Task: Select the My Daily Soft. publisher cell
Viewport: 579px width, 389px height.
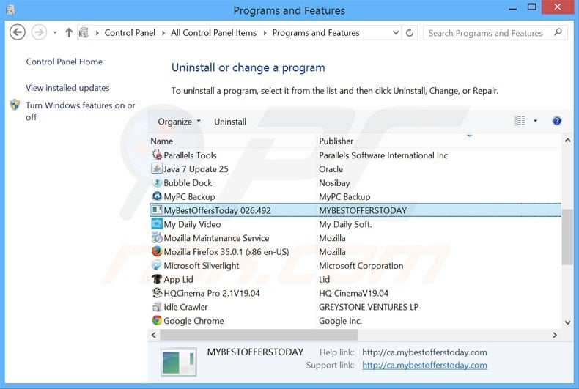Action: coord(345,224)
